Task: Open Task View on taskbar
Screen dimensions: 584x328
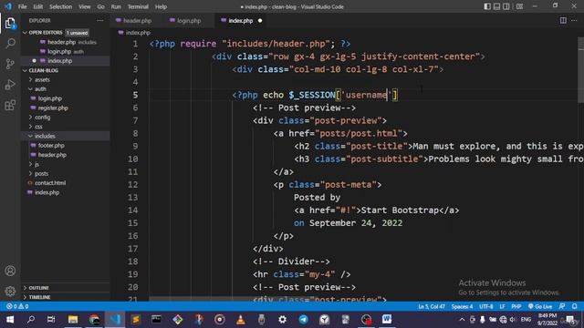Action: click(x=51, y=320)
